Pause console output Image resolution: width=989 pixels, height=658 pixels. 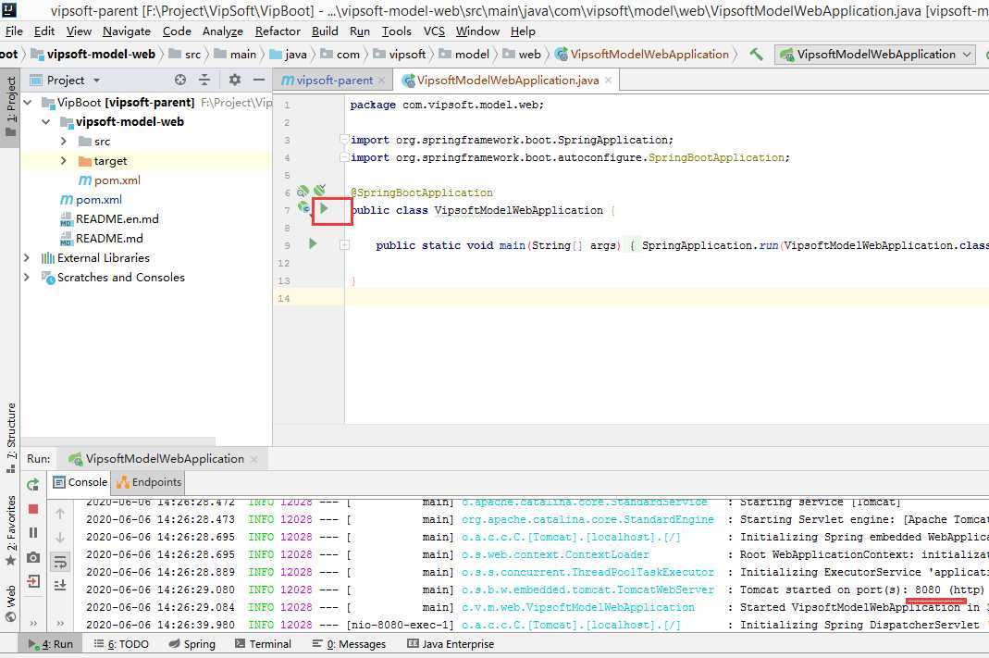pyautogui.click(x=33, y=533)
